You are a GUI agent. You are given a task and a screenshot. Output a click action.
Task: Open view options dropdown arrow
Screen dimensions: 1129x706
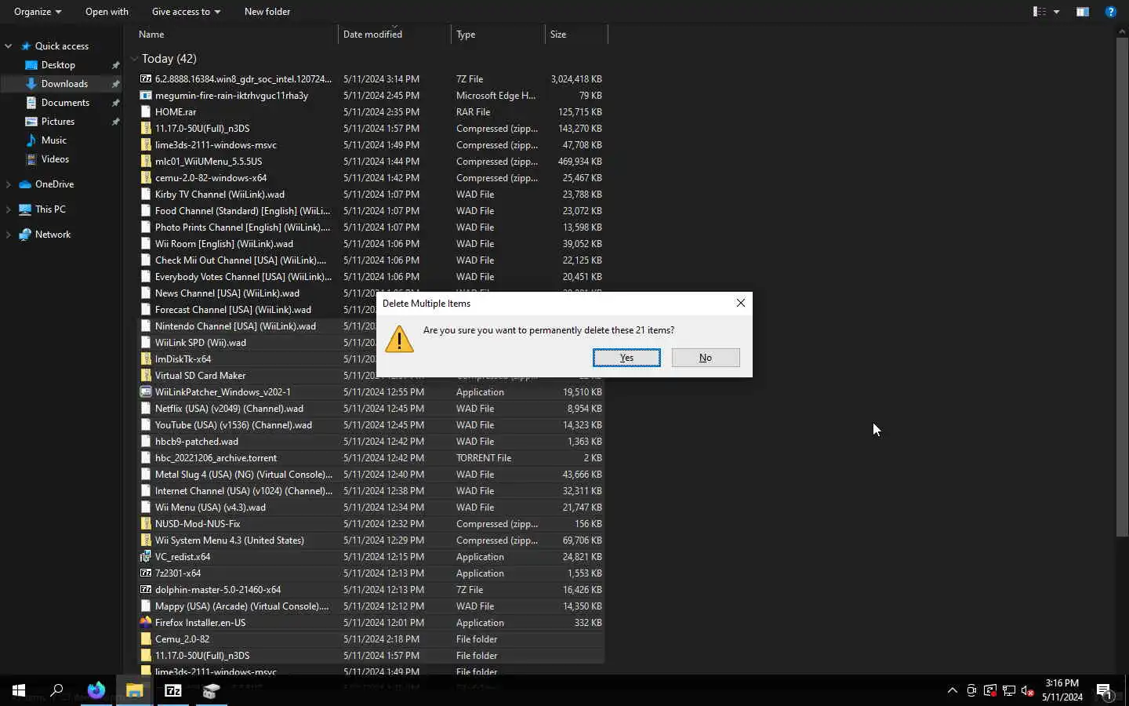pyautogui.click(x=1057, y=12)
